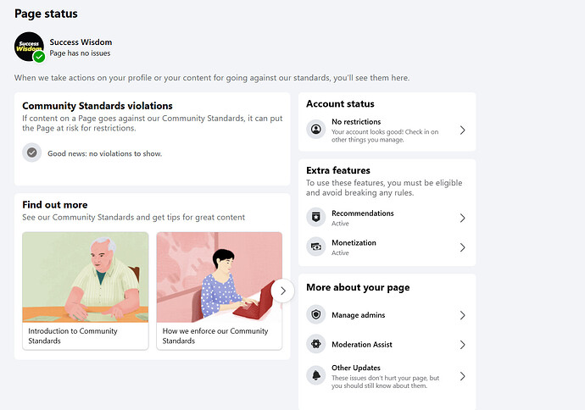Click the Monetization money icon
Screen dimensions: 585x410
[316, 247]
